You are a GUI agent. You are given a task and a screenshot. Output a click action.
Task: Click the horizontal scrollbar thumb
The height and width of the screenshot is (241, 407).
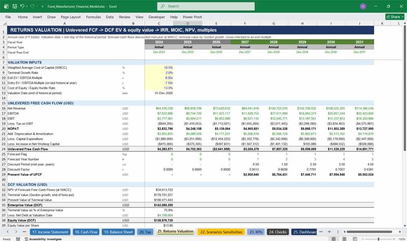point(370,232)
